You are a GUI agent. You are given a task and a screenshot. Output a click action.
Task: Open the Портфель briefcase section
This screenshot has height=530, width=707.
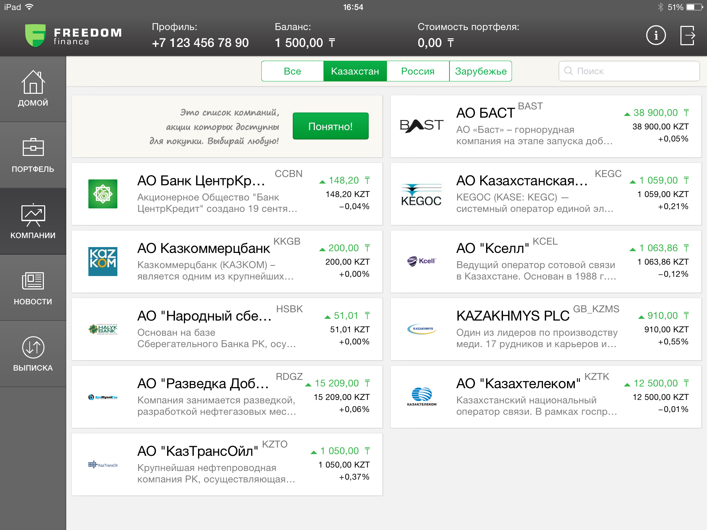(33, 155)
